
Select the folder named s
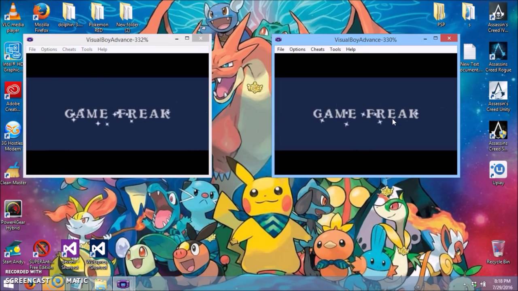coord(469,15)
